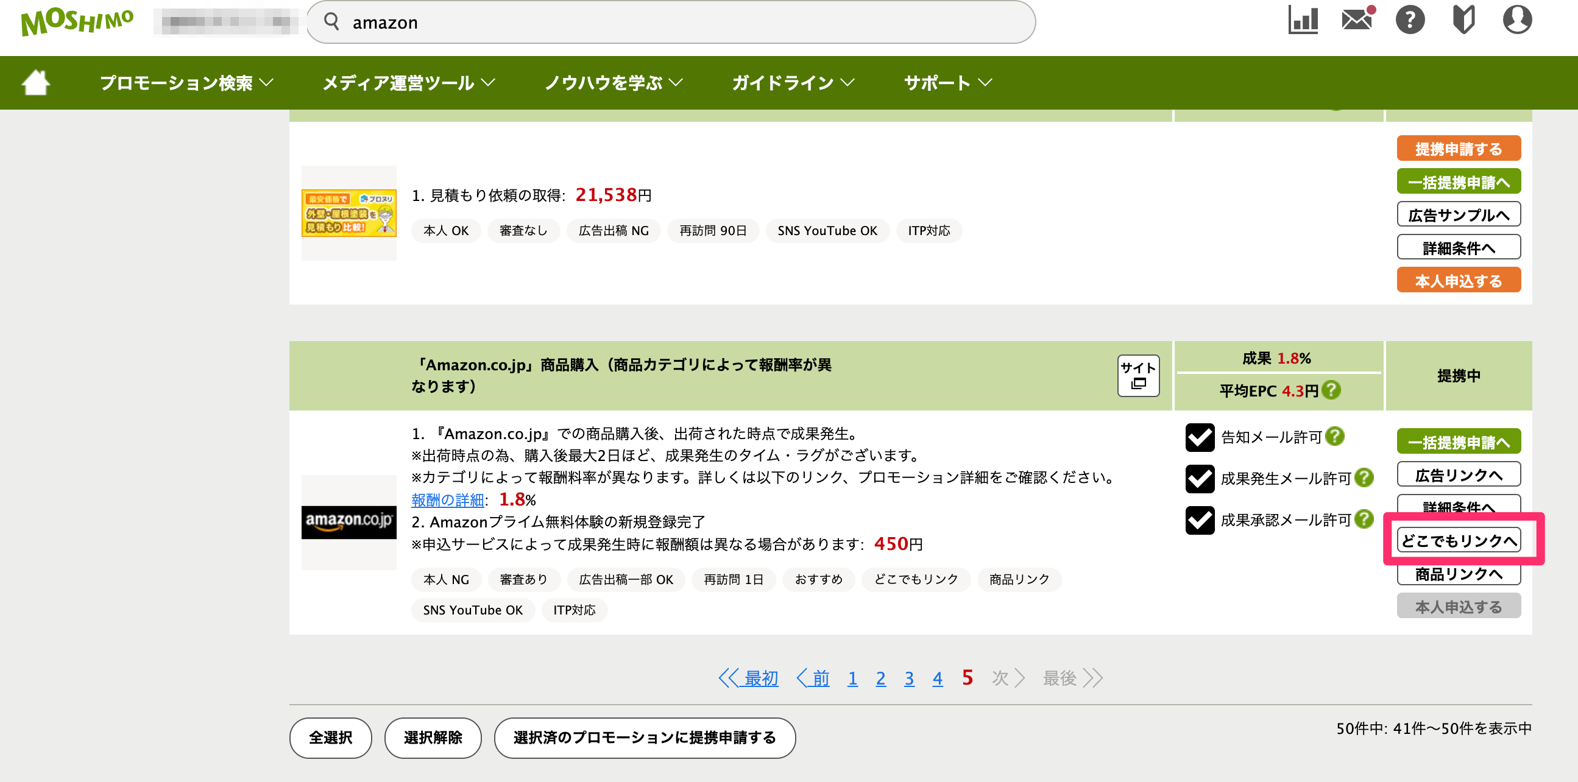Click the search magnifier icon
This screenshot has height=782, width=1578.
[x=331, y=22]
